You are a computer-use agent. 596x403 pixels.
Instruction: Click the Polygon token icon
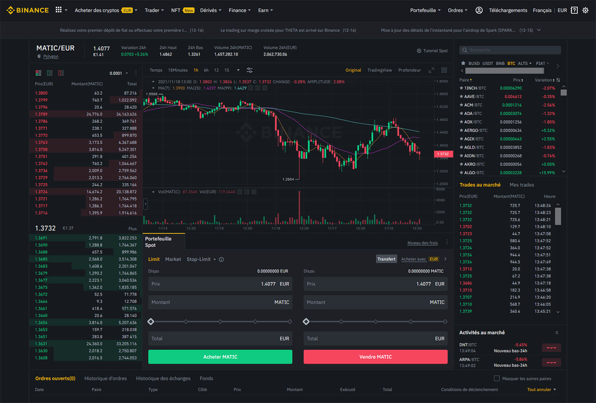click(x=39, y=56)
